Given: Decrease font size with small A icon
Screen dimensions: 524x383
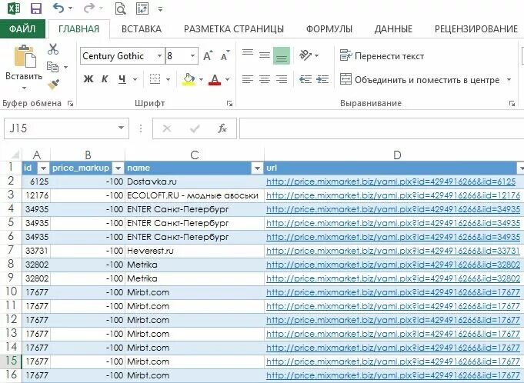Looking at the screenshot, I should pos(225,55).
